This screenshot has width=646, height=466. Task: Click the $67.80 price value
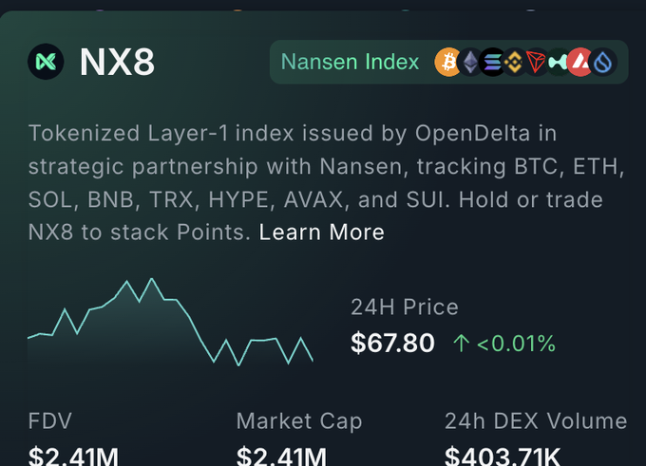click(392, 344)
